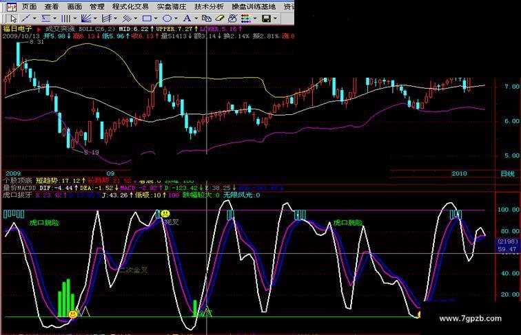
Task: Select the trend line drawing tool
Action: coord(26,19)
